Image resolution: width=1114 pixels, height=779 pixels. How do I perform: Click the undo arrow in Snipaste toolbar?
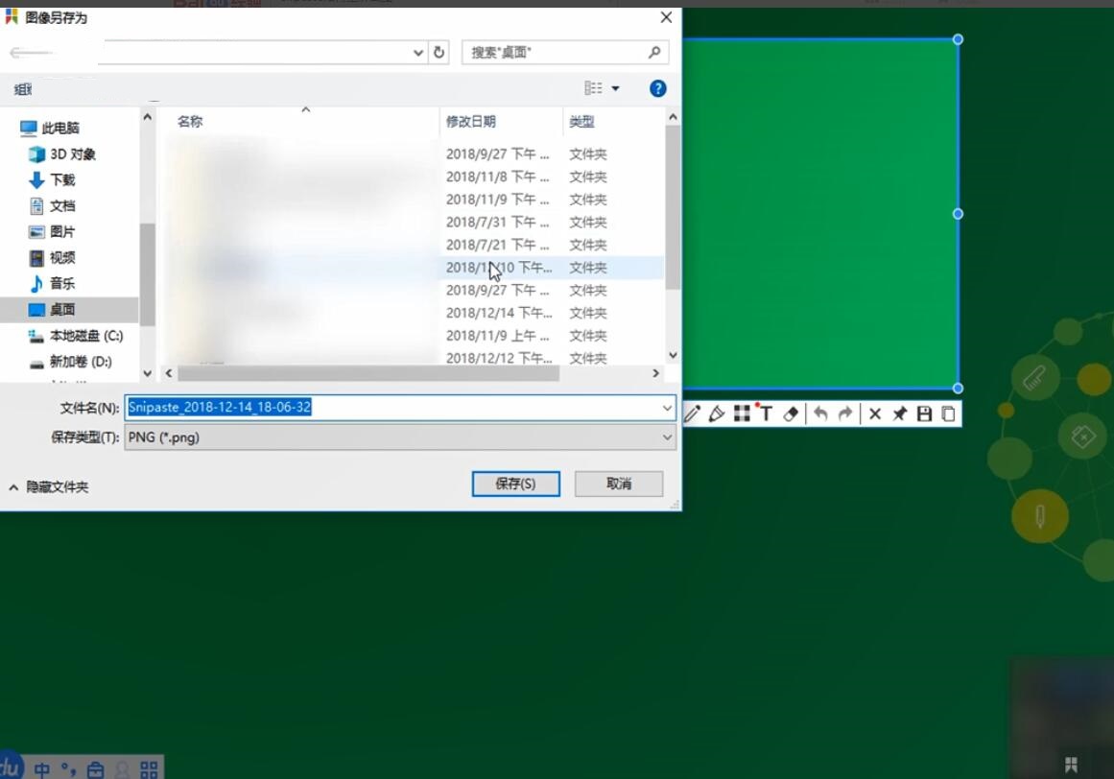click(820, 413)
